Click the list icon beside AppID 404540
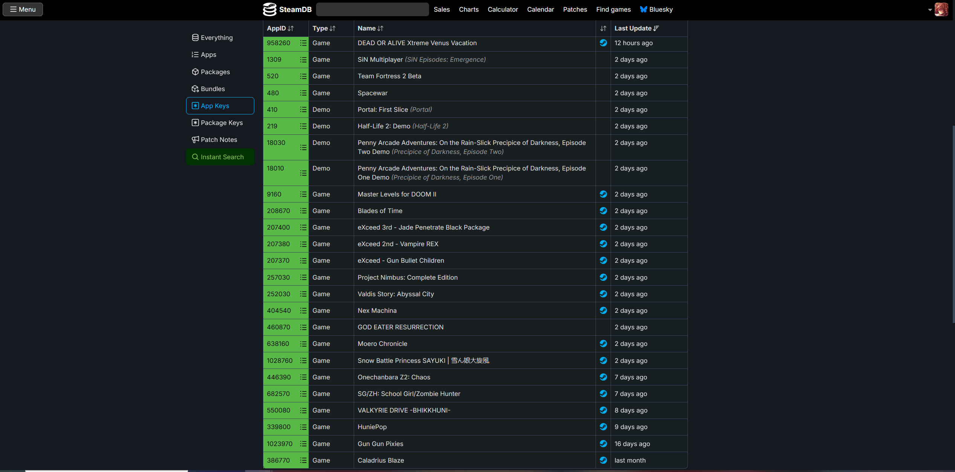The image size is (955, 472). pyautogui.click(x=303, y=311)
